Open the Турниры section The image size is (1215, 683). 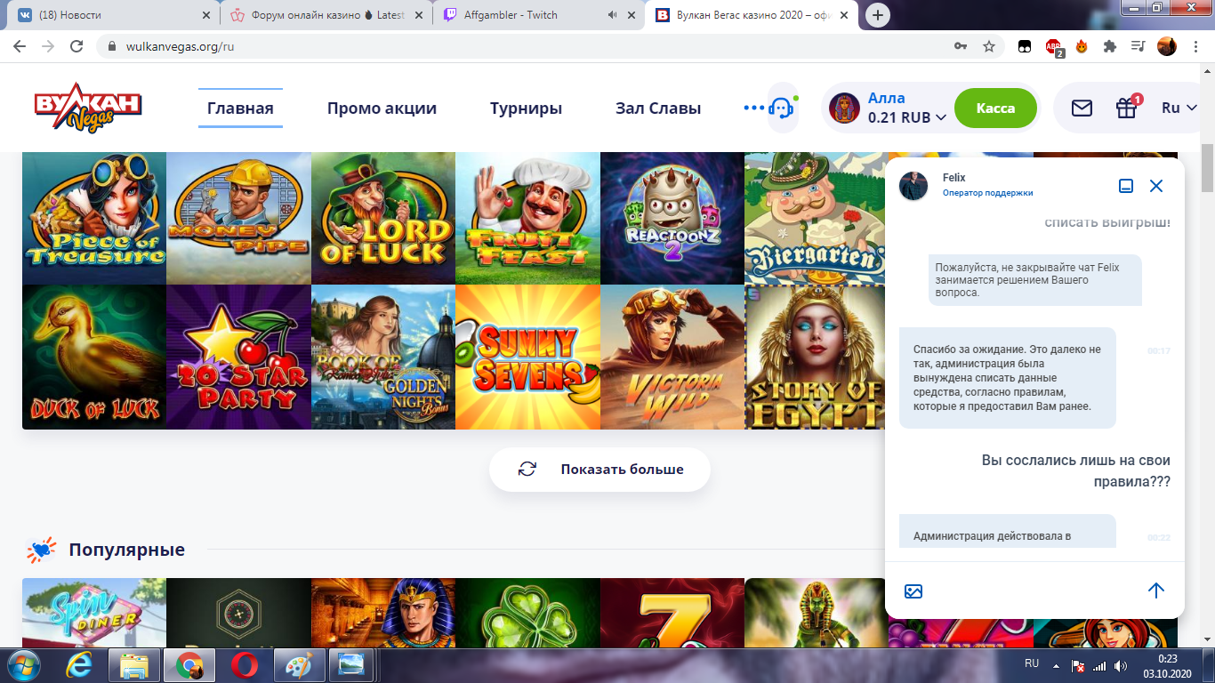tap(526, 108)
